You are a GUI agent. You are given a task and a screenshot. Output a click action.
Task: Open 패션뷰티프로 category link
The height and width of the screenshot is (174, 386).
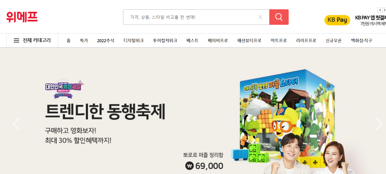coord(249,41)
